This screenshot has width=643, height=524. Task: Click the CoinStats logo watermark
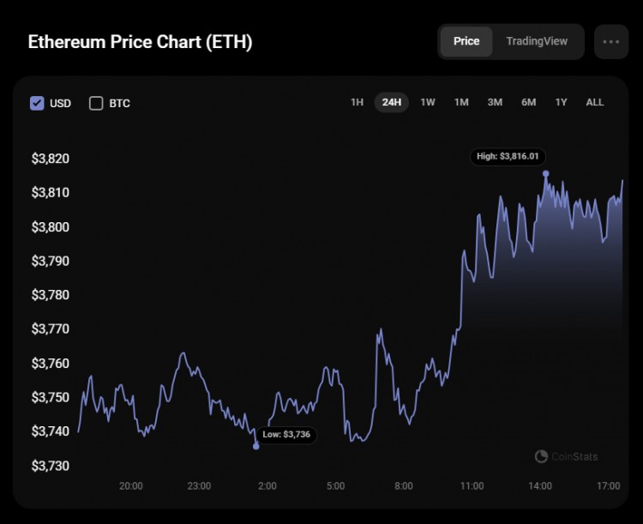pyautogui.click(x=567, y=456)
